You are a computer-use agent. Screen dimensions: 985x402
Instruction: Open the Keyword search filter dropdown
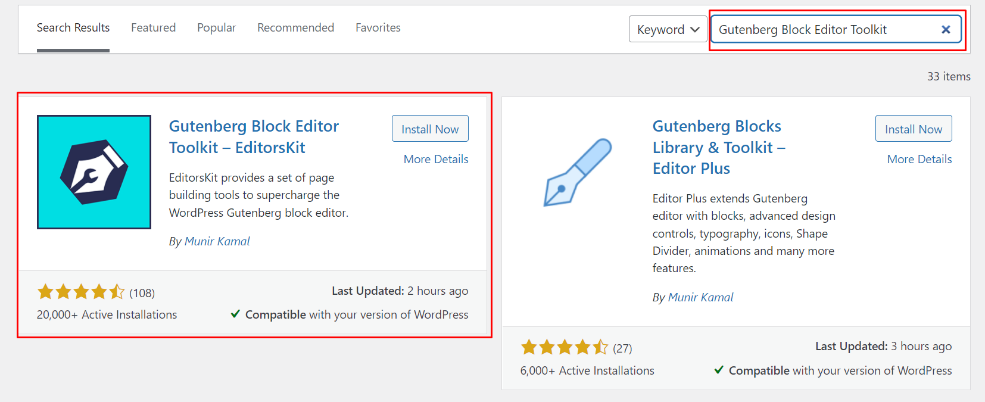668,29
